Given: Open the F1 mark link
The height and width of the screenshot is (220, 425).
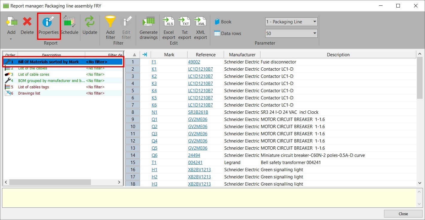Looking at the screenshot, I should point(154,62).
